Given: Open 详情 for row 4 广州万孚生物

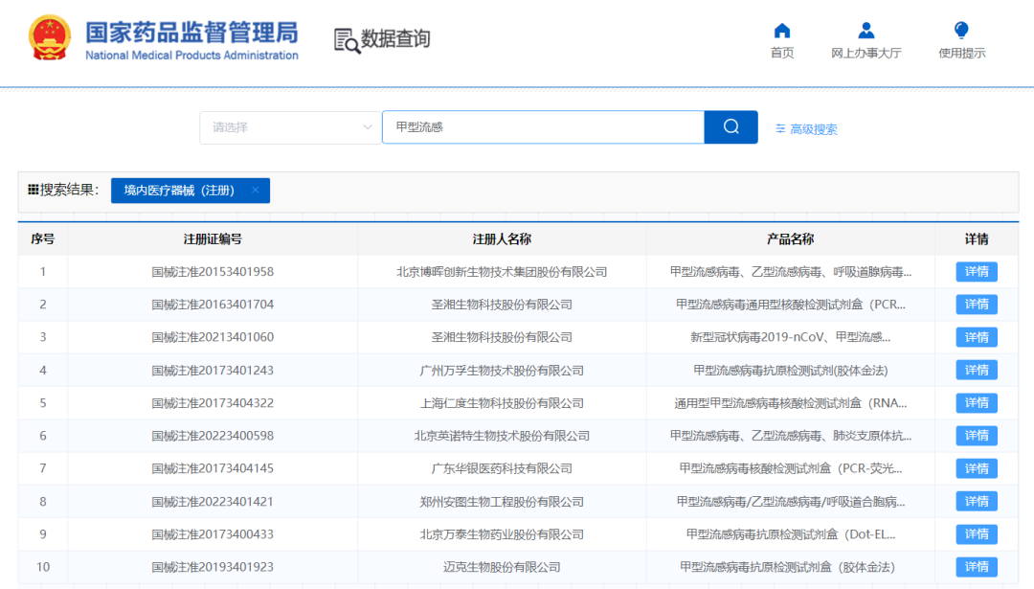Looking at the screenshot, I should [x=976, y=371].
